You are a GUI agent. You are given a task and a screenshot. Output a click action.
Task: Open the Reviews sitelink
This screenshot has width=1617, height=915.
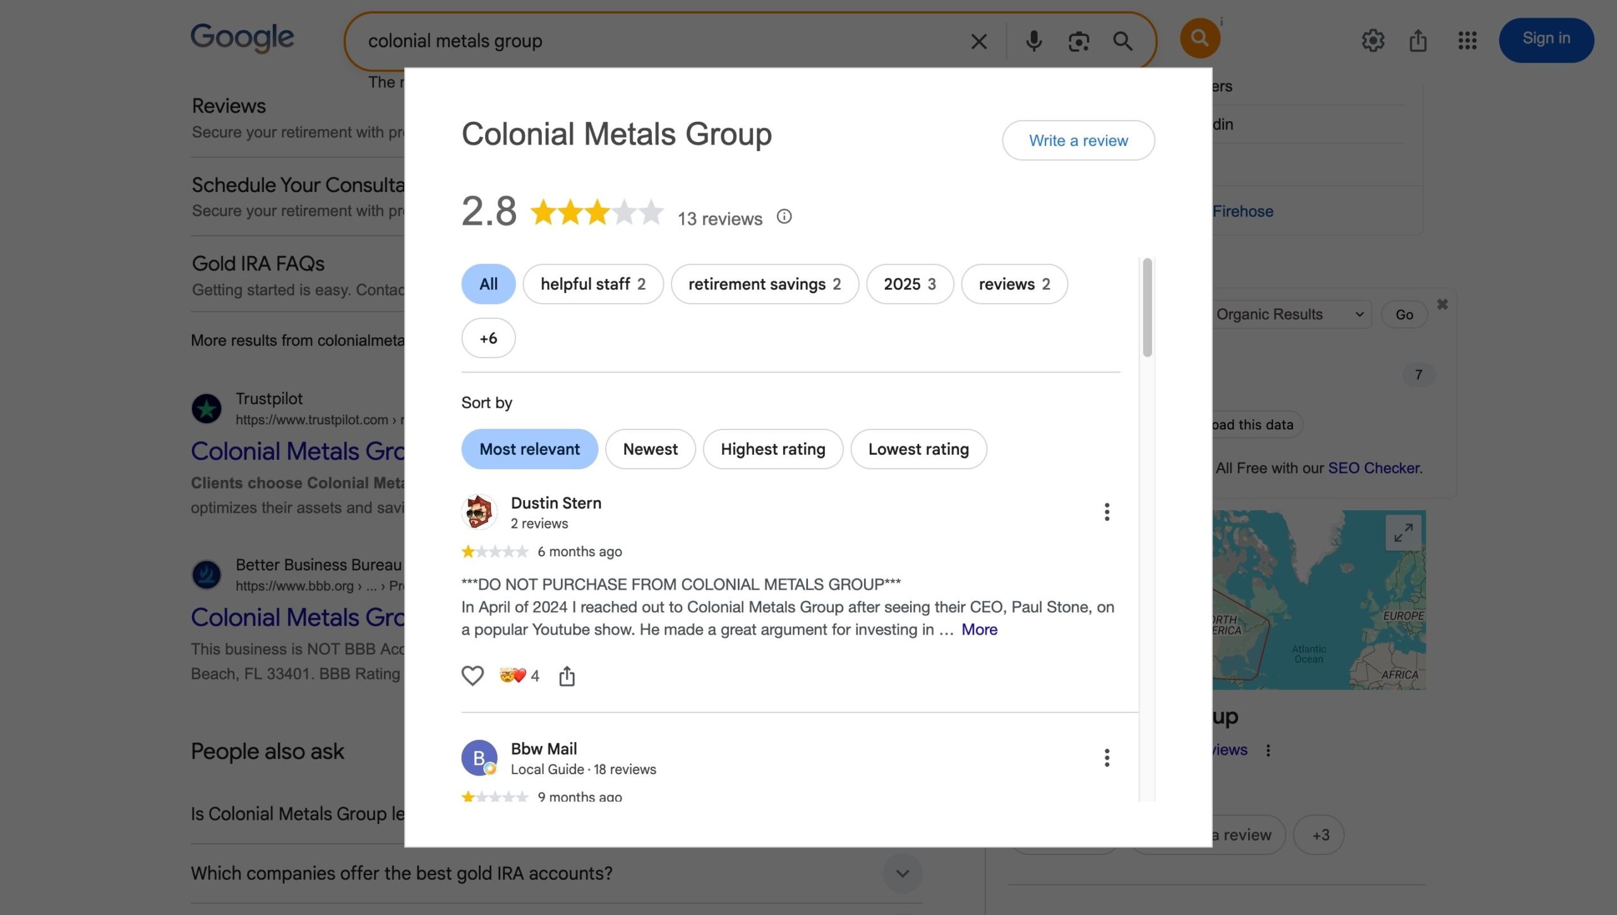229,106
